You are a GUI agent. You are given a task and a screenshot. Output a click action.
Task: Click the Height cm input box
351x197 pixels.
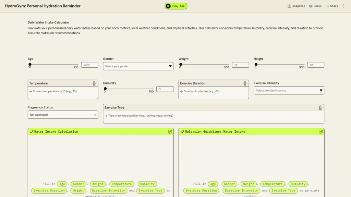click(x=315, y=65)
